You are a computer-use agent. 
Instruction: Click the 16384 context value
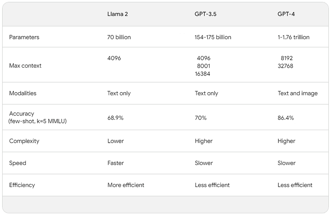[x=203, y=74]
